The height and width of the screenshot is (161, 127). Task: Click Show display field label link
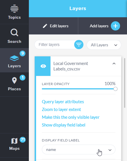tap(63, 125)
